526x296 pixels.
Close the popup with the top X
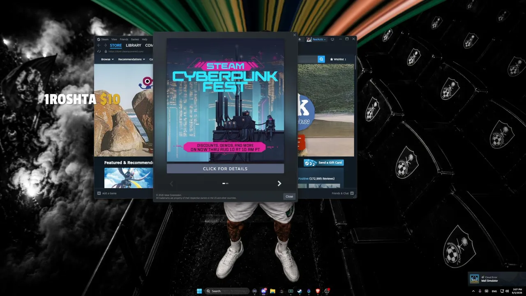294,35
